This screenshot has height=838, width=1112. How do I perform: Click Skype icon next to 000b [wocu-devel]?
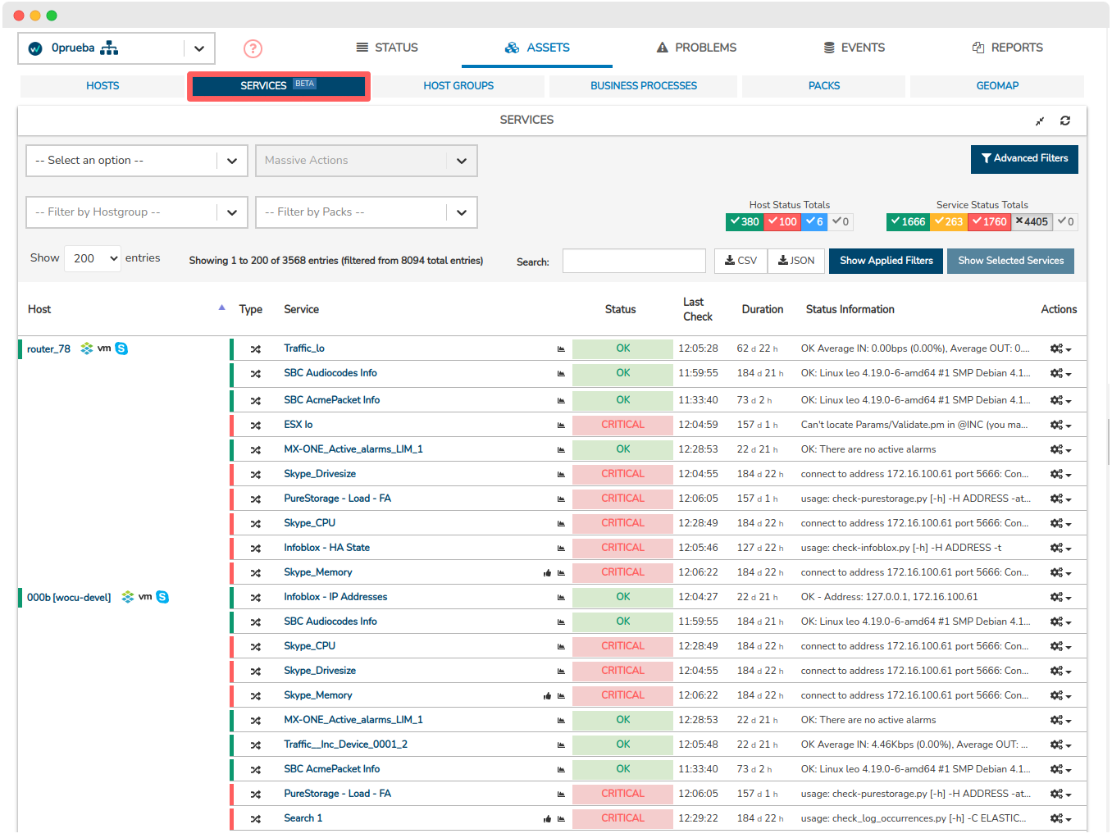[x=162, y=597]
